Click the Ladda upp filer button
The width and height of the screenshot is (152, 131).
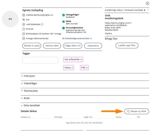pyautogui.click(x=127, y=45)
